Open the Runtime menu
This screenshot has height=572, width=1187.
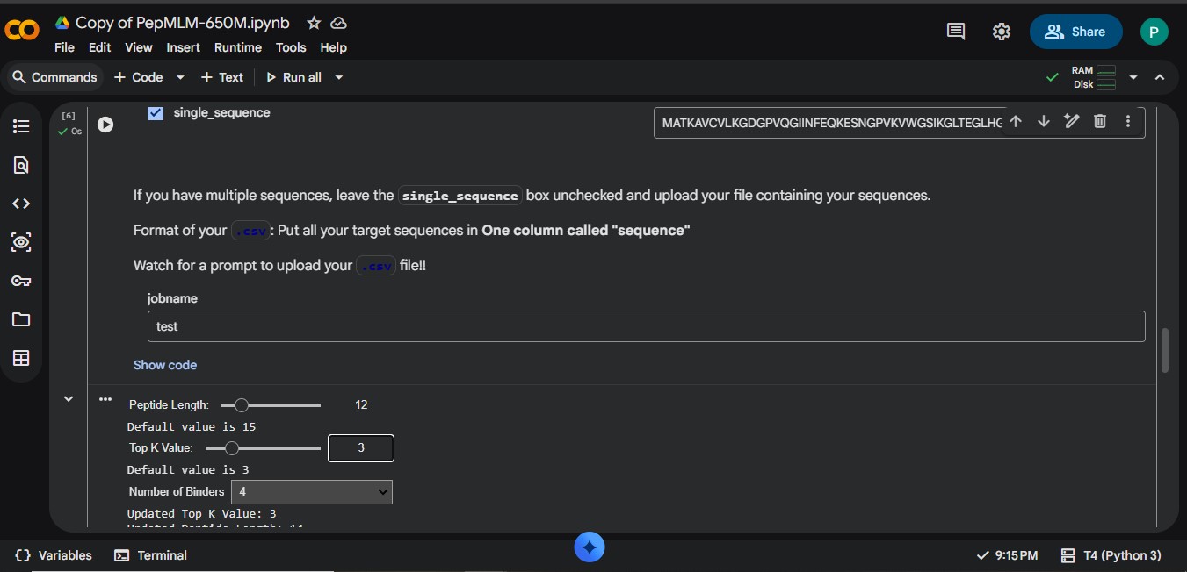[238, 47]
